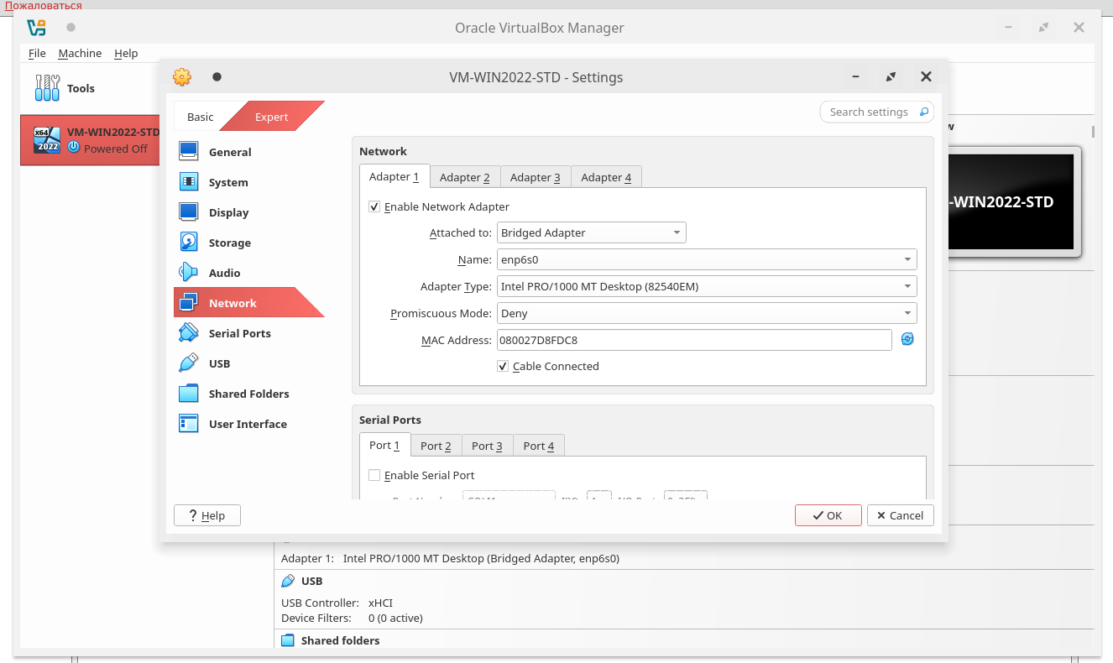
Task: Select the Serial Ports category icon
Action: tap(188, 333)
